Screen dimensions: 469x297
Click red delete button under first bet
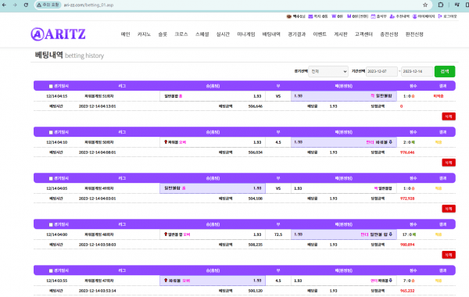pyautogui.click(x=449, y=116)
